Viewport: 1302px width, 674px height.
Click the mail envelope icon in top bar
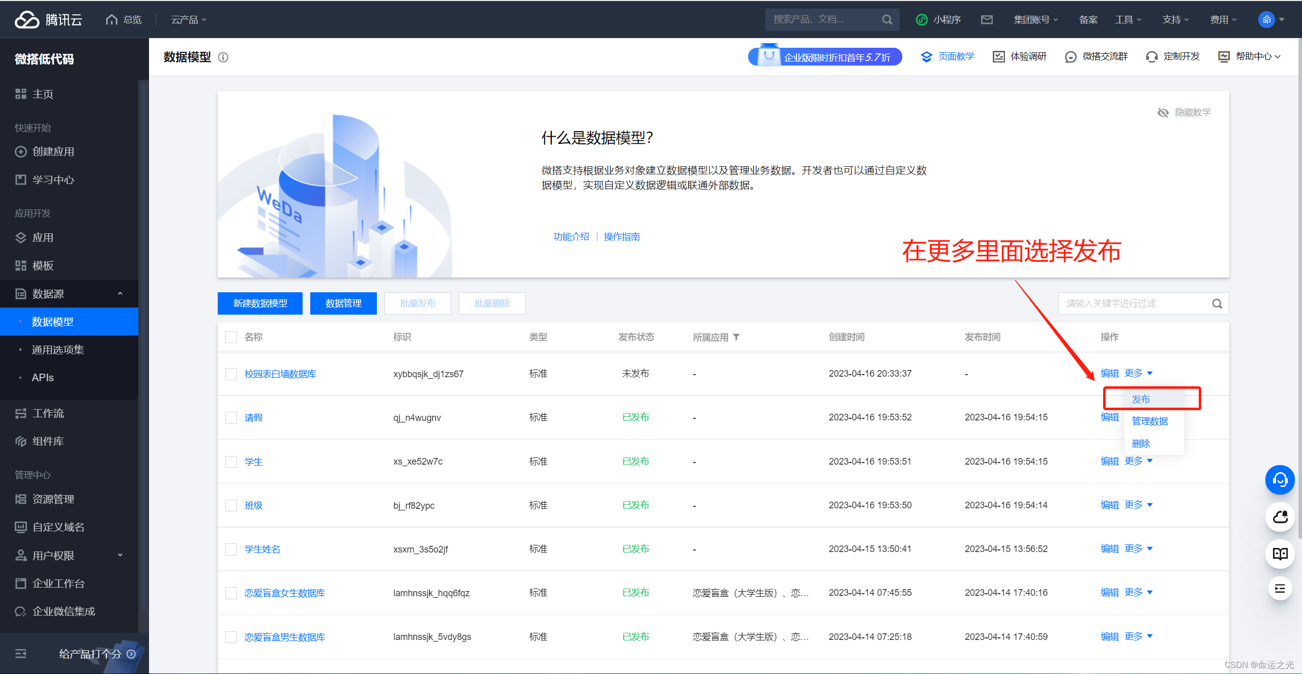[987, 19]
